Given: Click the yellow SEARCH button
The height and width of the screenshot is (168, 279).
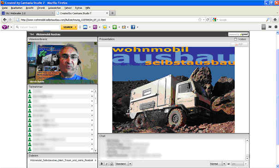Looking at the screenshot, I should (x=69, y=27).
